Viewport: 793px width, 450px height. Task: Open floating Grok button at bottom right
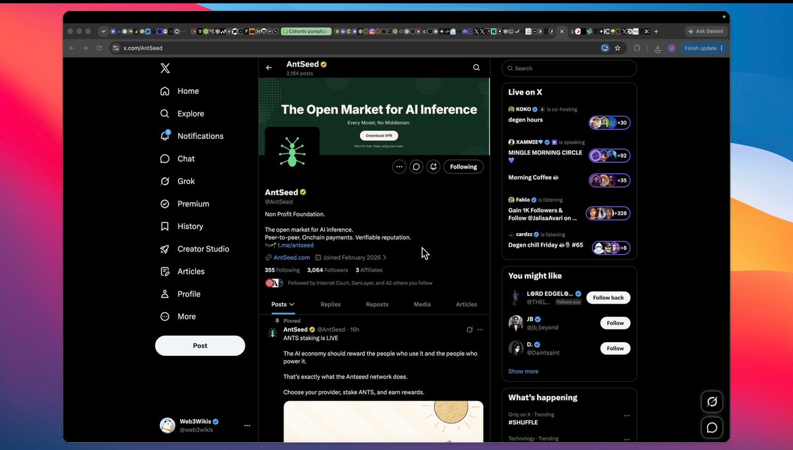pos(712,402)
